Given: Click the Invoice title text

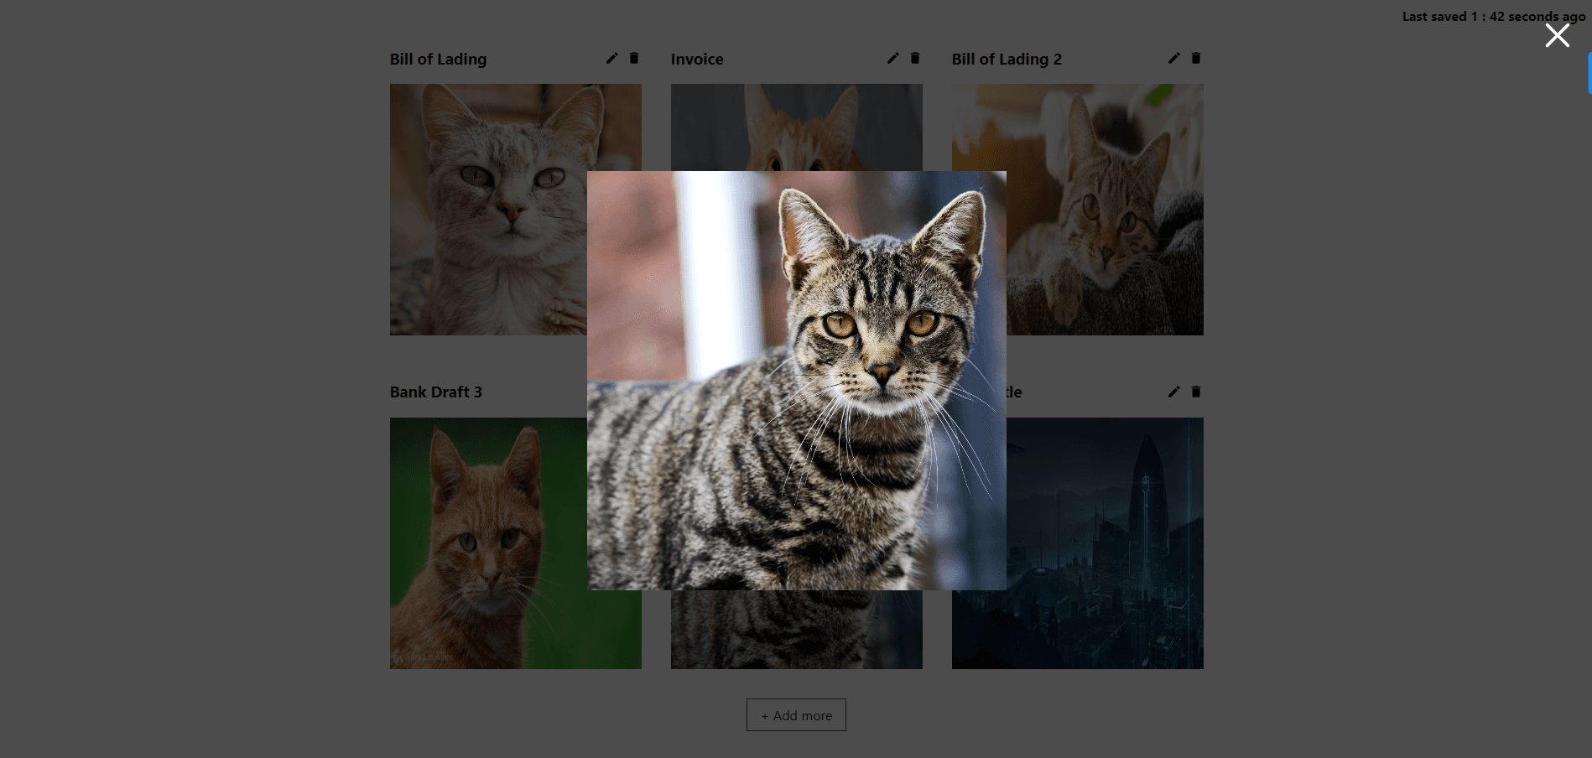Looking at the screenshot, I should (x=697, y=60).
